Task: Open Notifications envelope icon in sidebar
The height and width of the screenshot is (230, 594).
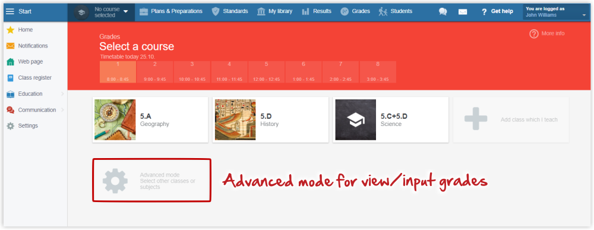Action: (x=10, y=46)
